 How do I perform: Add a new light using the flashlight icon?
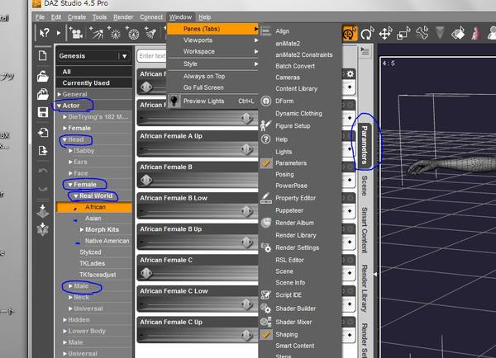coord(150,33)
